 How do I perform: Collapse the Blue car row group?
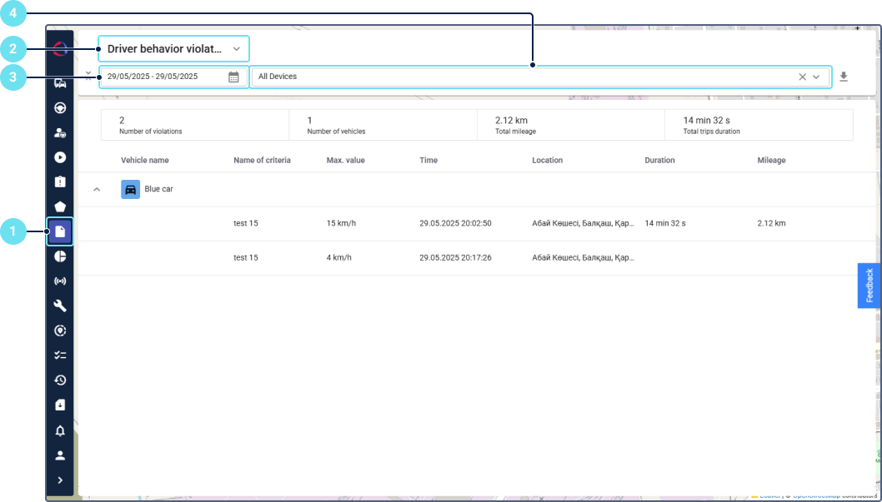point(97,190)
